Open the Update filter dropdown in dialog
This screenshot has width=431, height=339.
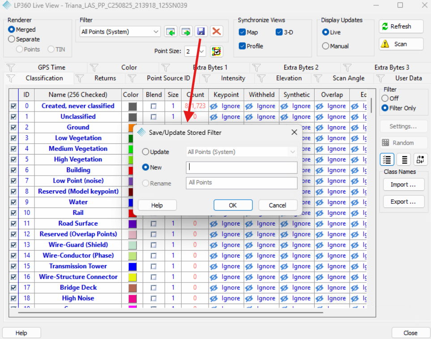(292, 152)
